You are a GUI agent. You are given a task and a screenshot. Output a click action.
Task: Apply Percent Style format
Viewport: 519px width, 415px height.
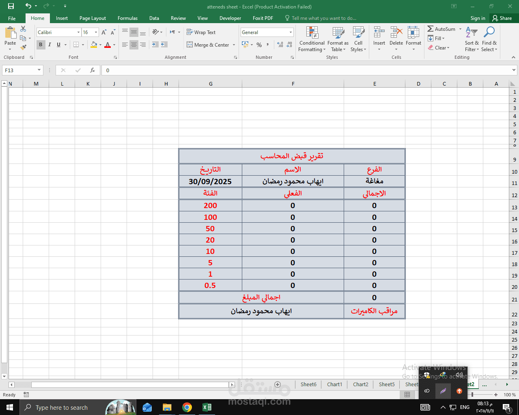click(259, 45)
